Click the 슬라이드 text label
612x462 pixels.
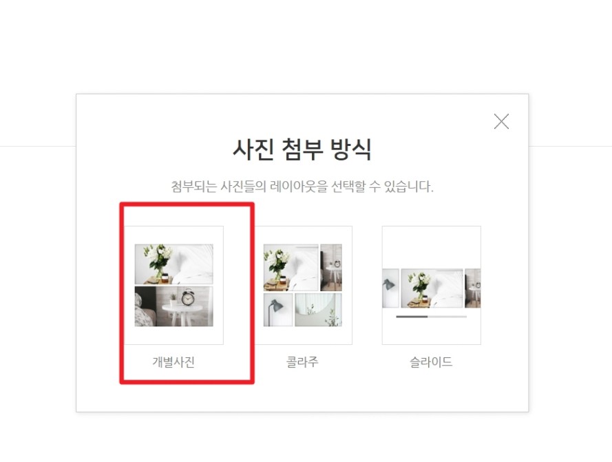(431, 362)
